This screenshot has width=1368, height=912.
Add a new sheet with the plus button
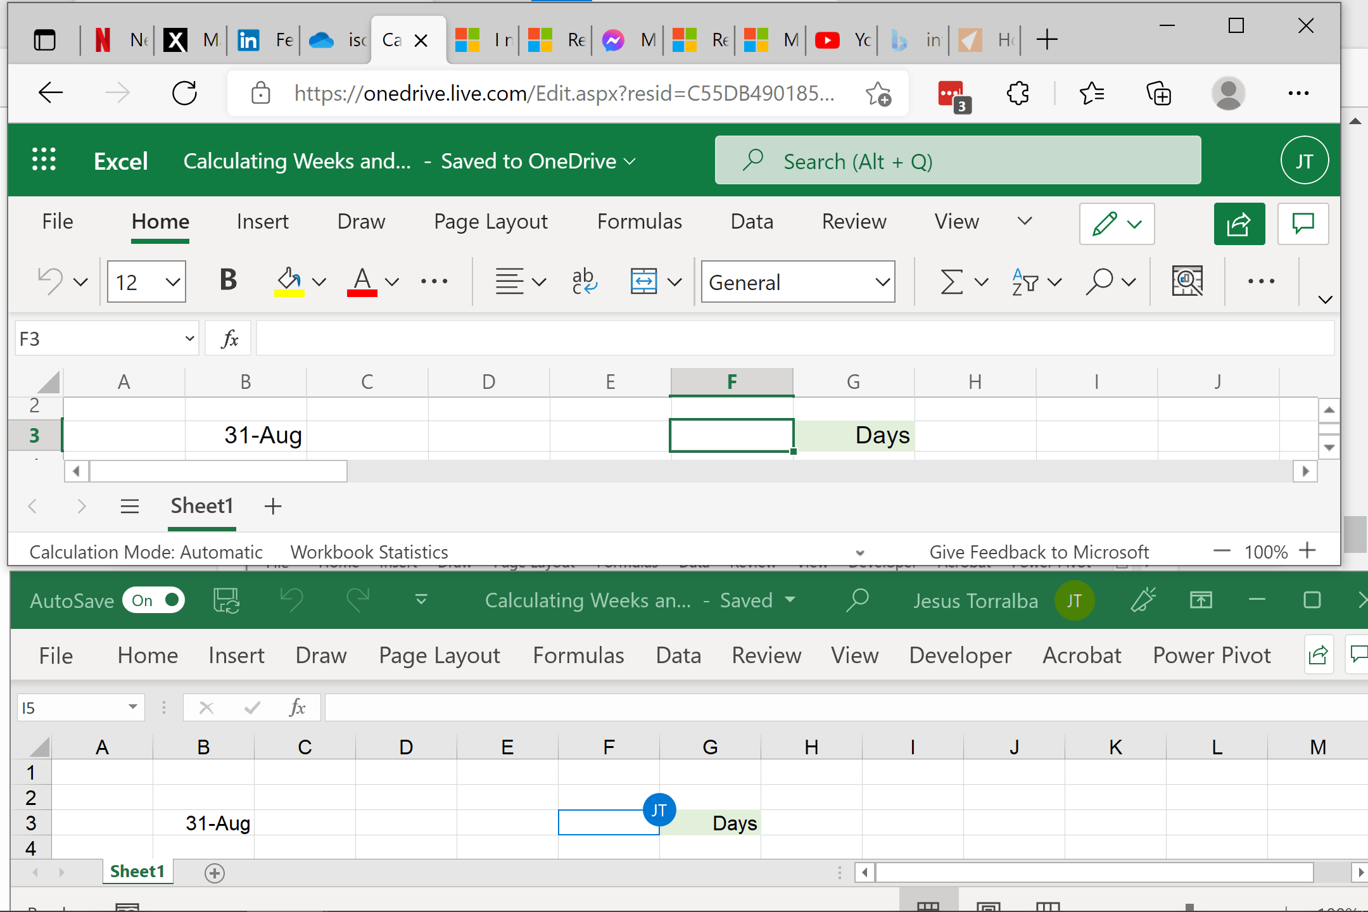click(272, 506)
